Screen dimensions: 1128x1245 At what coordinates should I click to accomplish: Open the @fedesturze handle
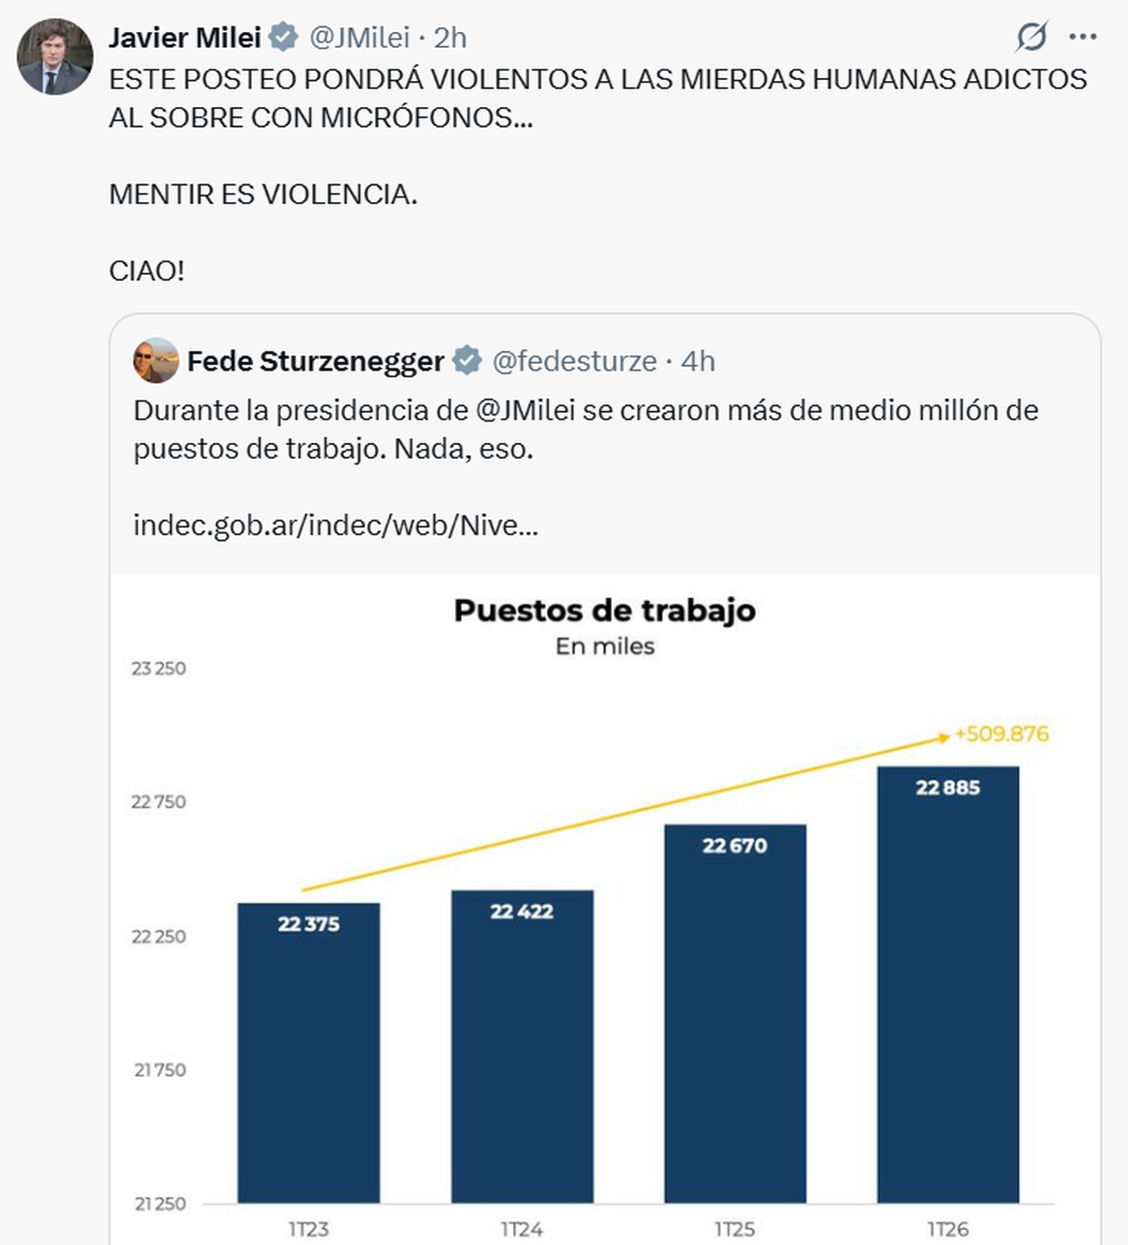(574, 361)
